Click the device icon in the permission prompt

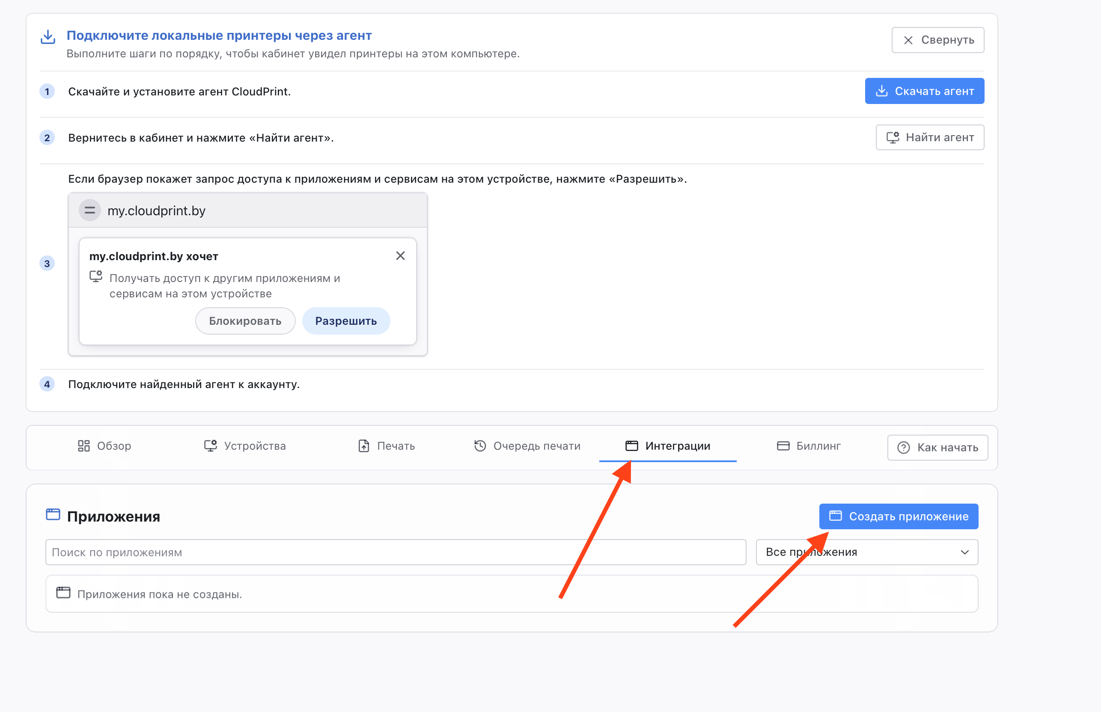pos(96,276)
